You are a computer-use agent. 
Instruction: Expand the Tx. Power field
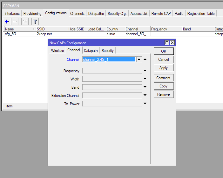(145, 104)
